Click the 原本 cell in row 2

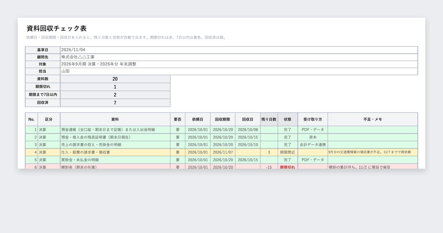coord(313,137)
